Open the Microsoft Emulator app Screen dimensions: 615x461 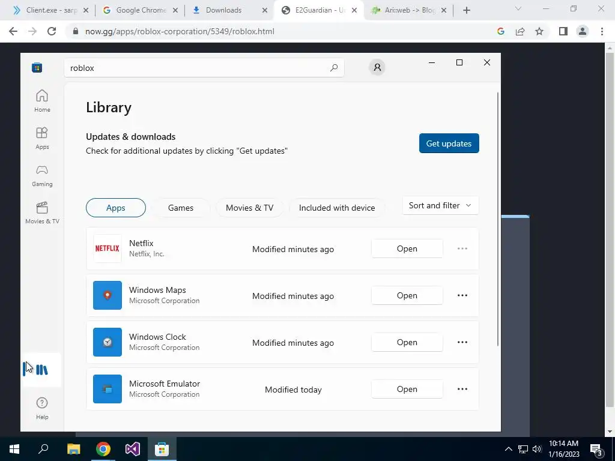point(407,389)
